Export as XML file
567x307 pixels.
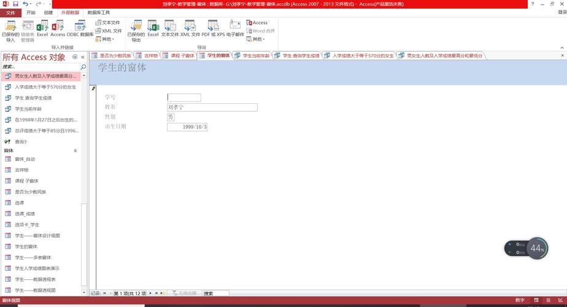tap(189, 28)
